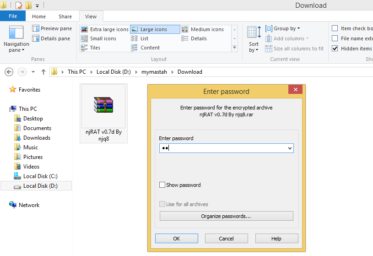Click Help in password dialog
Viewport: 373px width, 256px height.
click(276, 239)
